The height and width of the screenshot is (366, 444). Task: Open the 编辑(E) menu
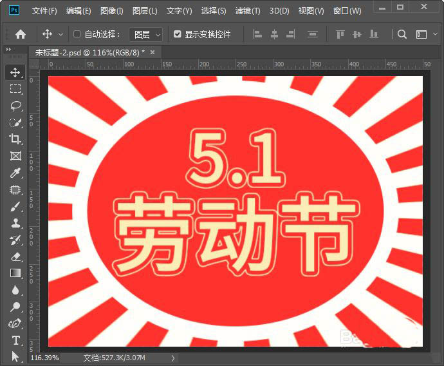pyautogui.click(x=79, y=11)
